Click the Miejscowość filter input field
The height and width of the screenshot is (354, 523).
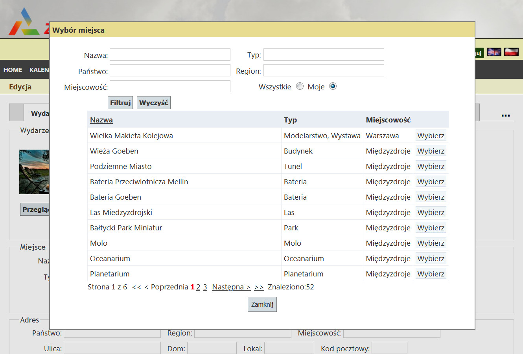[170, 86]
